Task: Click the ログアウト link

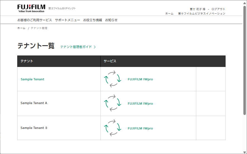Action: pos(218,9)
